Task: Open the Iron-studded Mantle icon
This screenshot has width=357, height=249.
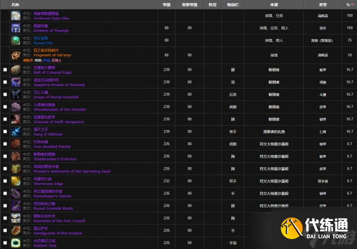Action: [x=16, y=144]
